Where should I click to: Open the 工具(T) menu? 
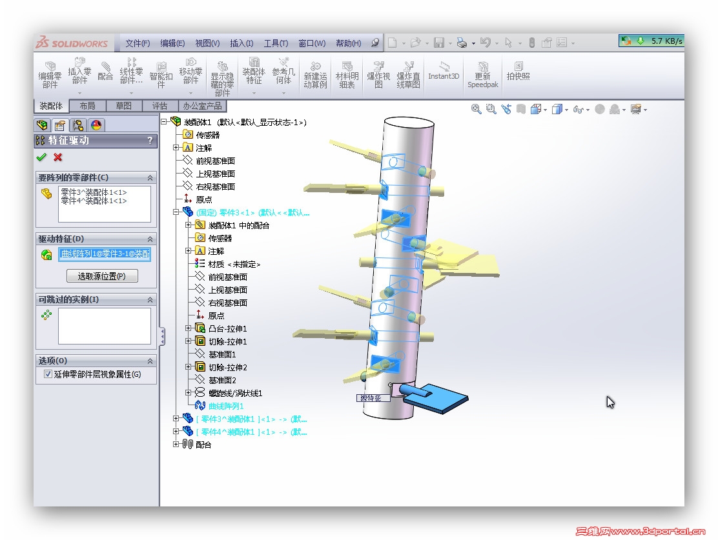[x=276, y=43]
